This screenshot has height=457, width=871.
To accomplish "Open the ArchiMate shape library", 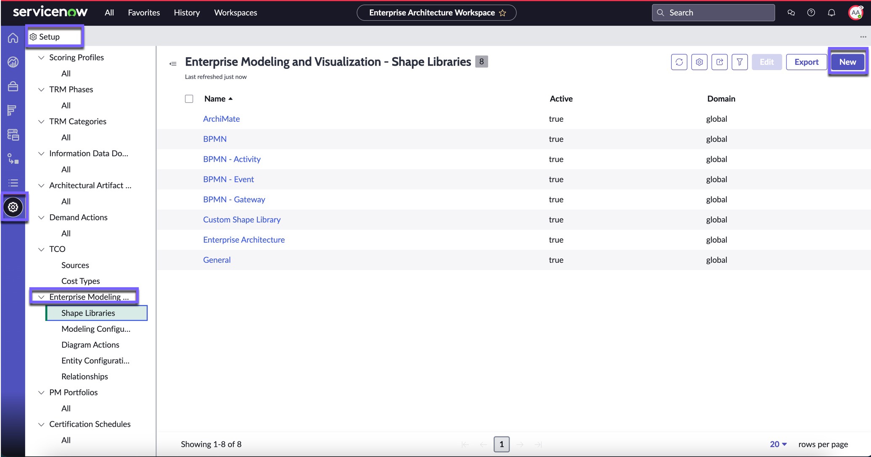I will tap(221, 119).
